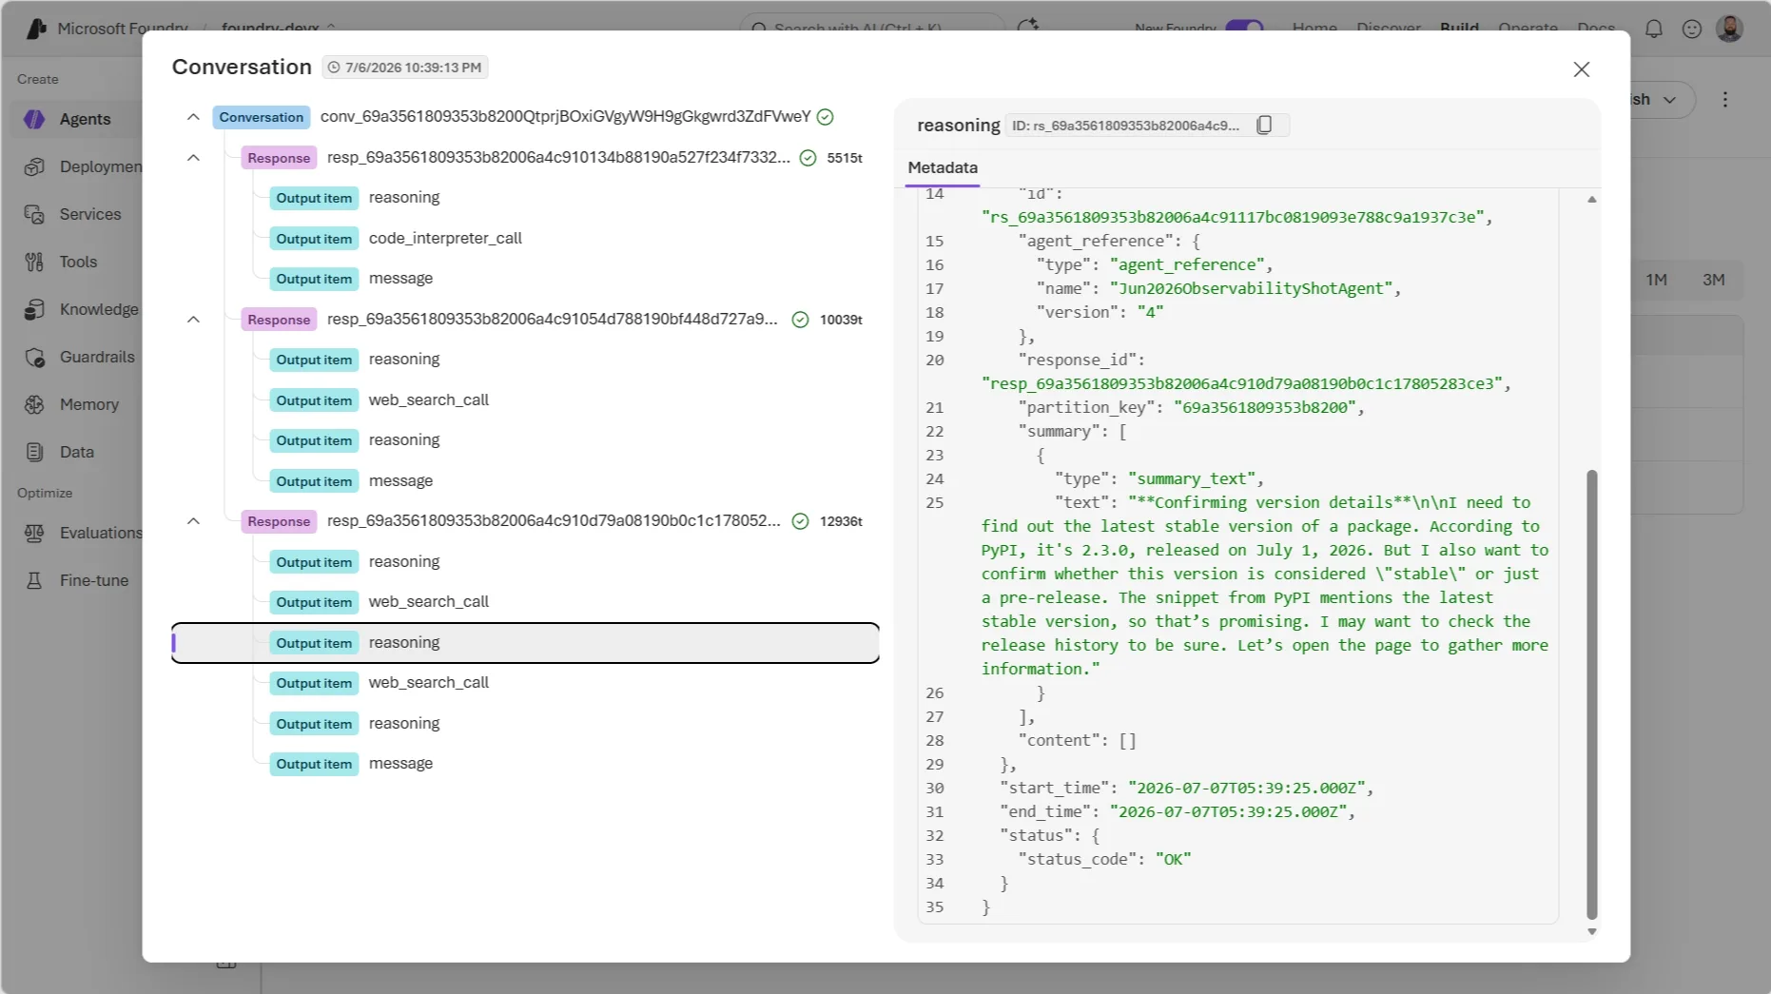Screen dimensions: 1771x994
Task: Open Memory icon in sidebar
Action: point(34,404)
